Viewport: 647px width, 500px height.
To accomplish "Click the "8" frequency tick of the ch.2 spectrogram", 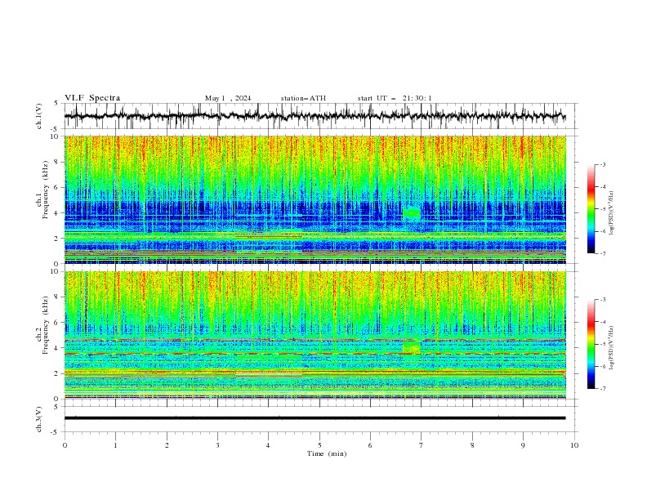I will [x=56, y=297].
